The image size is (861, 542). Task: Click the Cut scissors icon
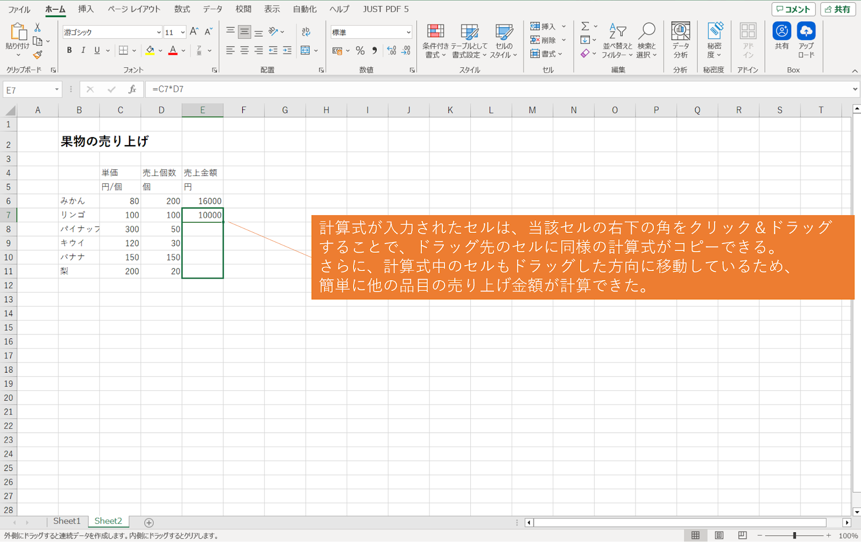pyautogui.click(x=38, y=27)
